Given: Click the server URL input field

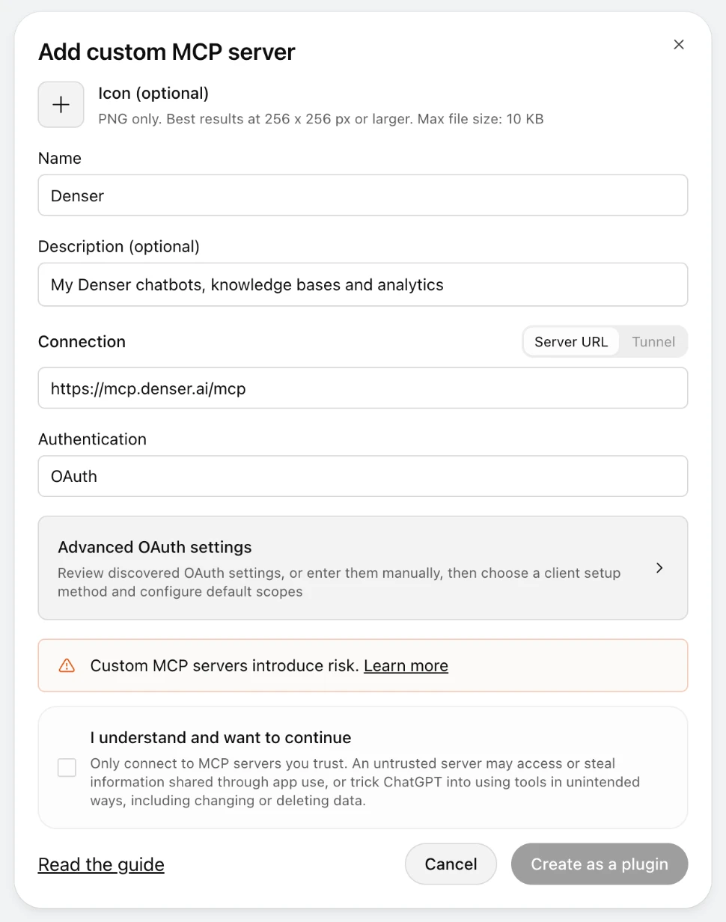Looking at the screenshot, I should (x=363, y=388).
